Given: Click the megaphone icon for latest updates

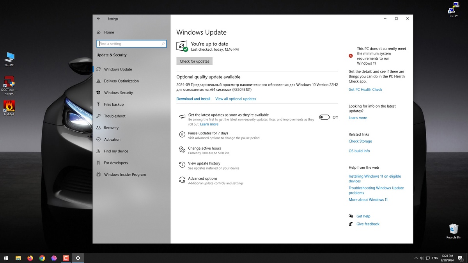Looking at the screenshot, I should (182, 117).
